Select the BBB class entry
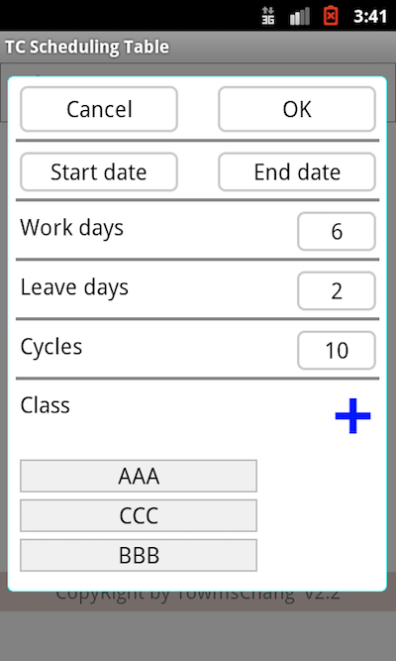This screenshot has height=661, width=396. click(139, 555)
